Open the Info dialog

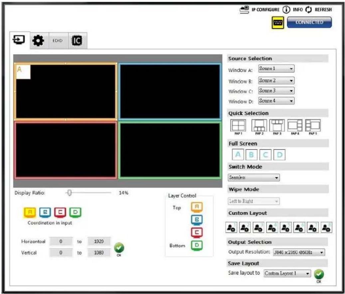tap(293, 10)
